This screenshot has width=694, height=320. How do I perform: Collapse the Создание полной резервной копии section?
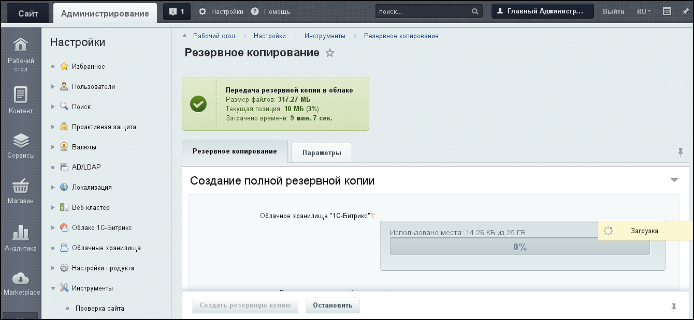click(x=674, y=180)
